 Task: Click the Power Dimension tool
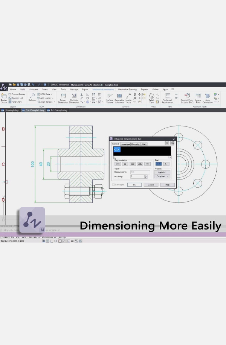(63, 98)
